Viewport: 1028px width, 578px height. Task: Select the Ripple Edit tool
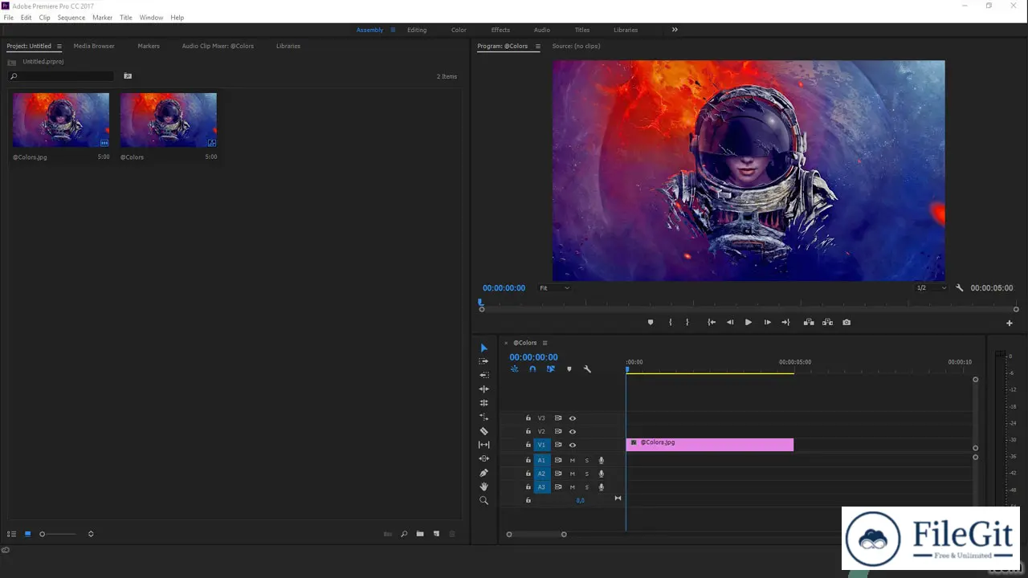point(483,375)
